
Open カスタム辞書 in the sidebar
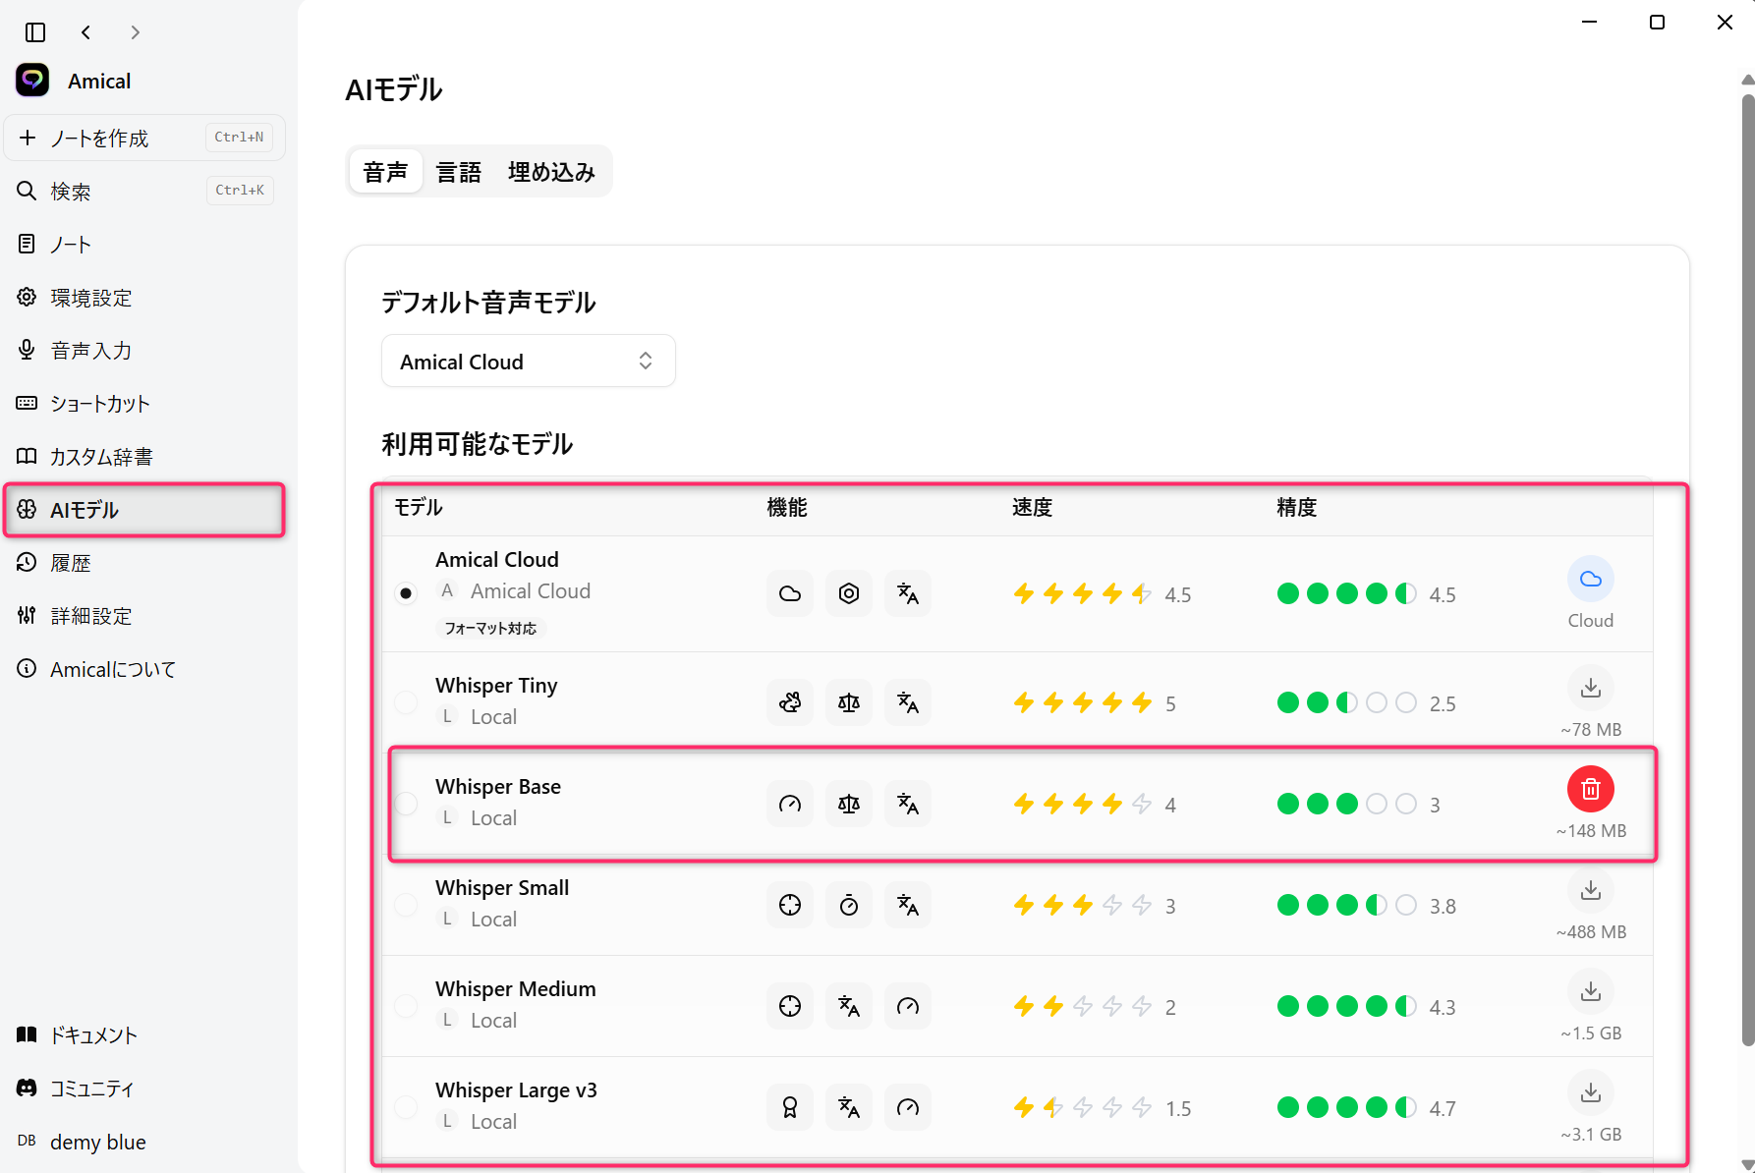point(101,457)
